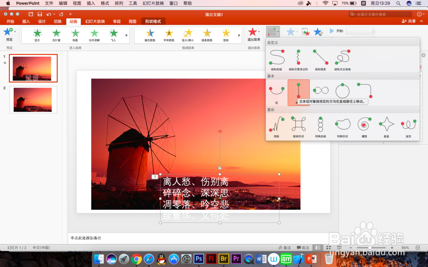Click the animation painter brush-star icon
The height and width of the screenshot is (267, 428).
318,32
